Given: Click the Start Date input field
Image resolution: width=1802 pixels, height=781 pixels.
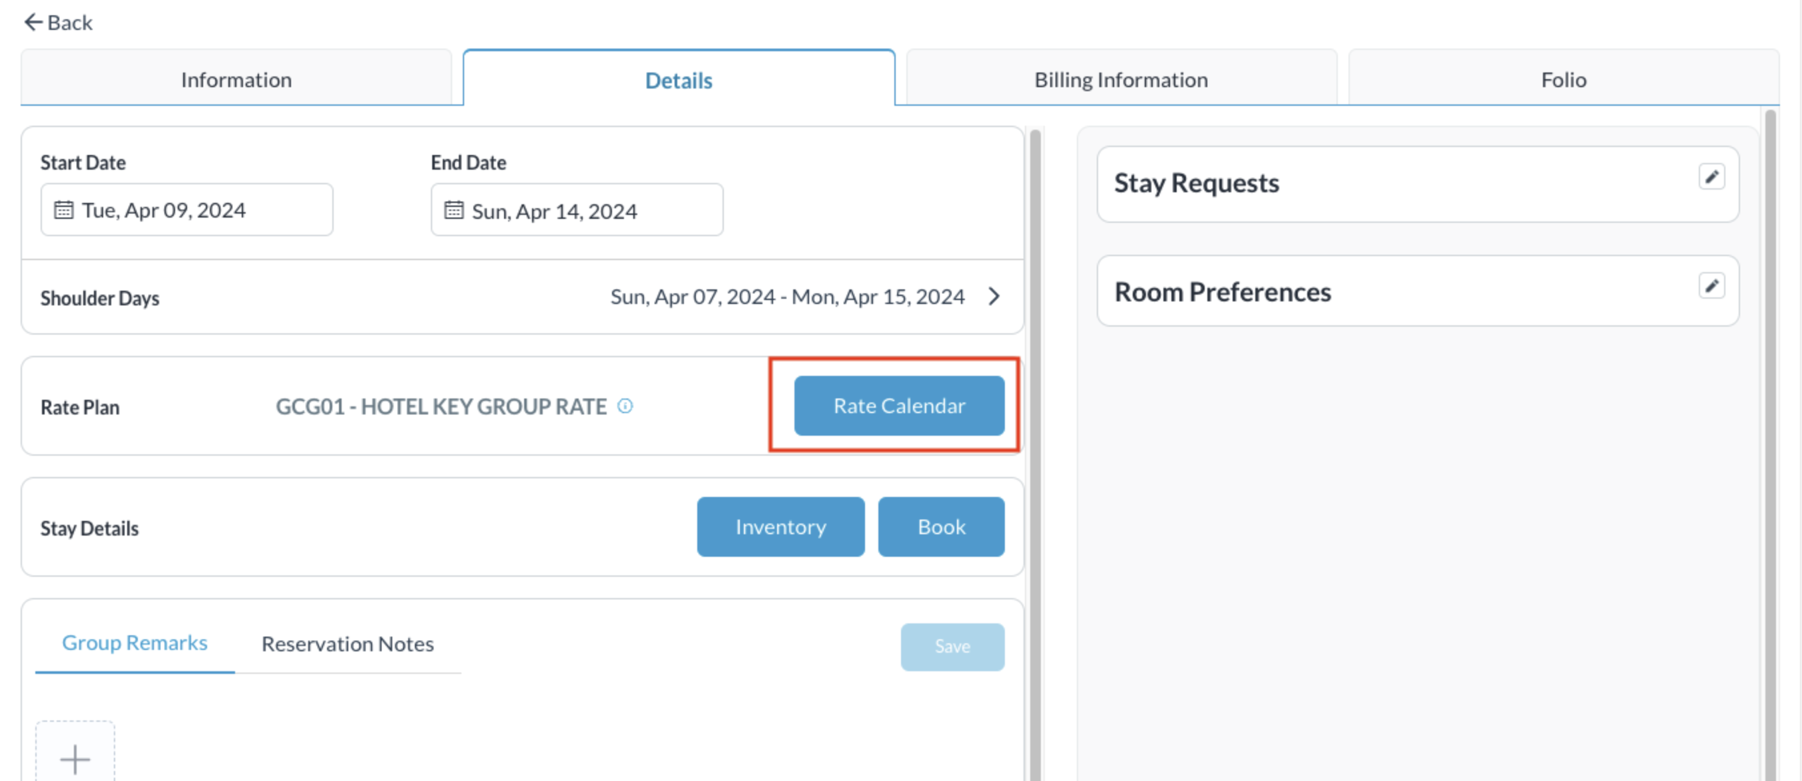Looking at the screenshot, I should (x=186, y=210).
